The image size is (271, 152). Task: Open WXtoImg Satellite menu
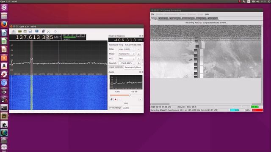coord(159,14)
